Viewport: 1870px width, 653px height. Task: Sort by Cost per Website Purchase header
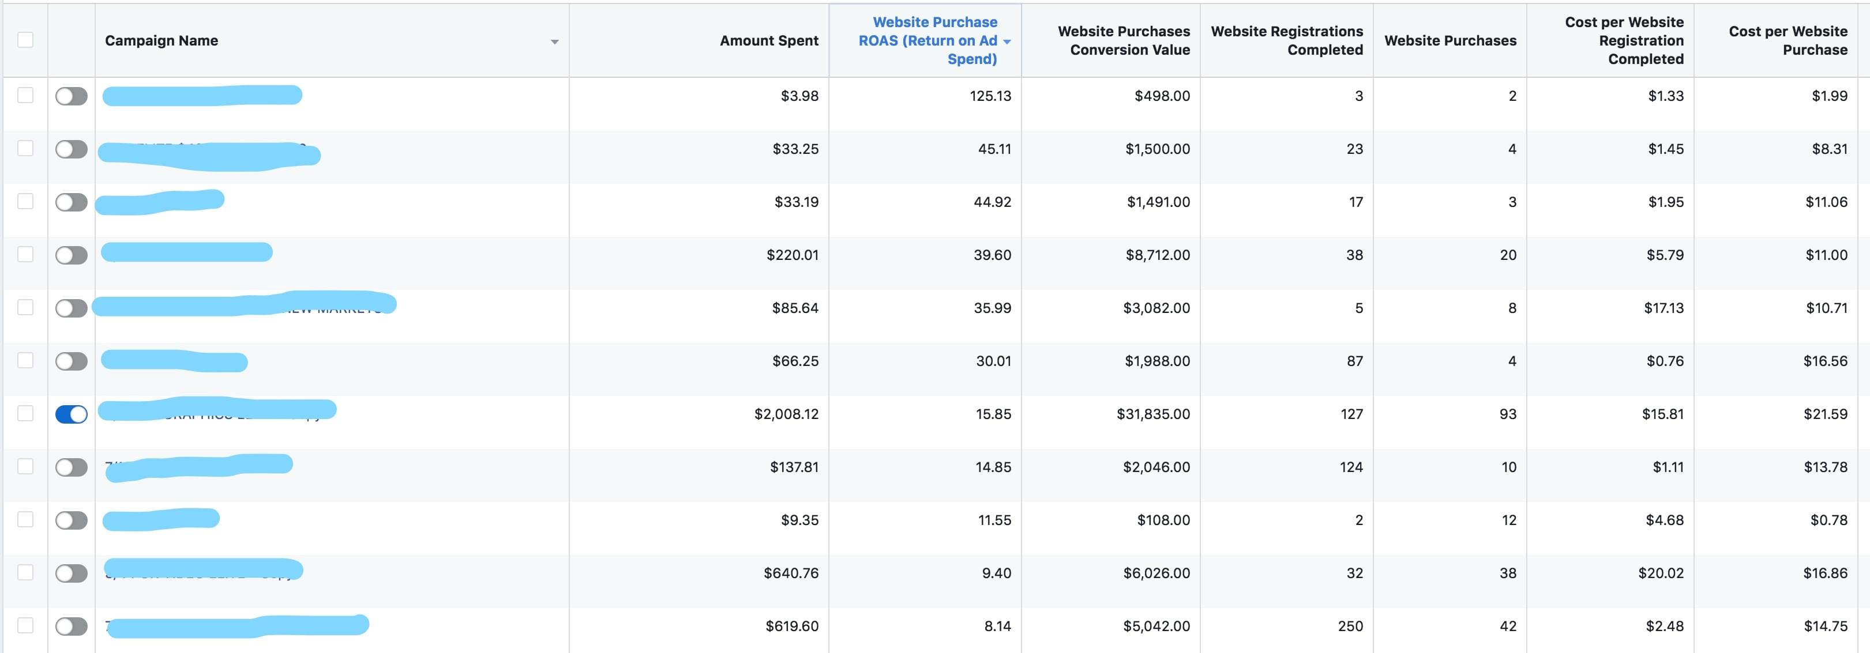coord(1788,40)
